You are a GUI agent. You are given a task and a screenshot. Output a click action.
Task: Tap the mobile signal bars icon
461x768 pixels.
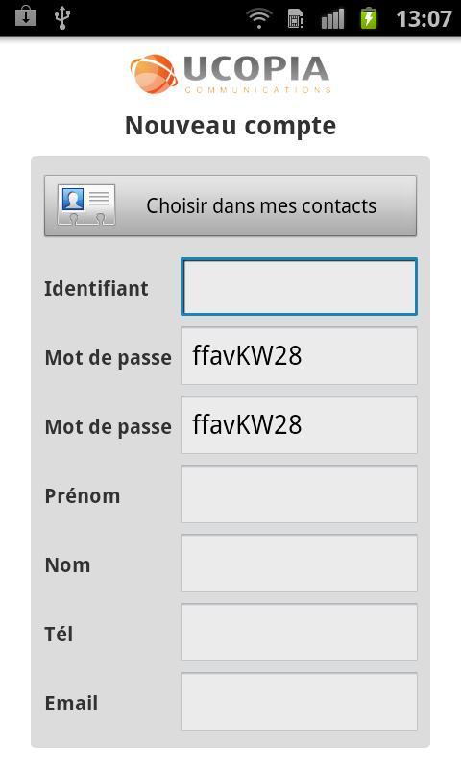pos(332,19)
